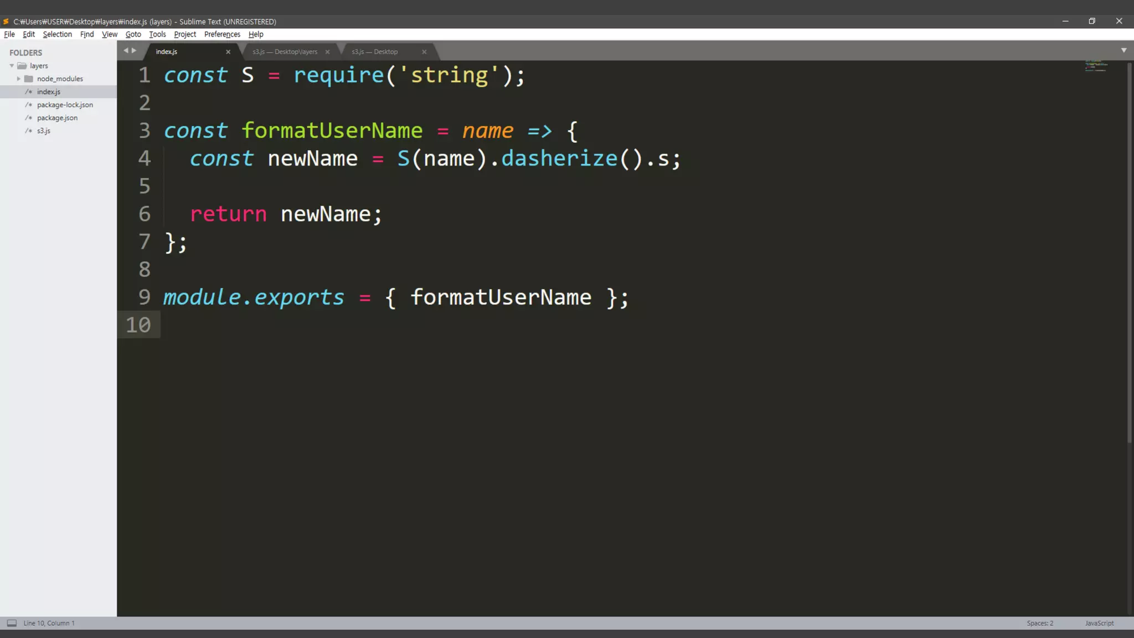Click the next tab arrow

tap(134, 50)
